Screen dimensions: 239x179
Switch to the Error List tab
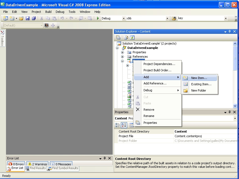[x=15, y=168]
